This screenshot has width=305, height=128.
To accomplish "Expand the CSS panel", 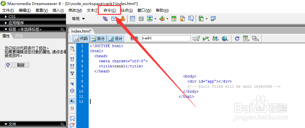I will pos(6,17).
